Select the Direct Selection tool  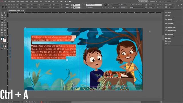click(x=5, y=13)
